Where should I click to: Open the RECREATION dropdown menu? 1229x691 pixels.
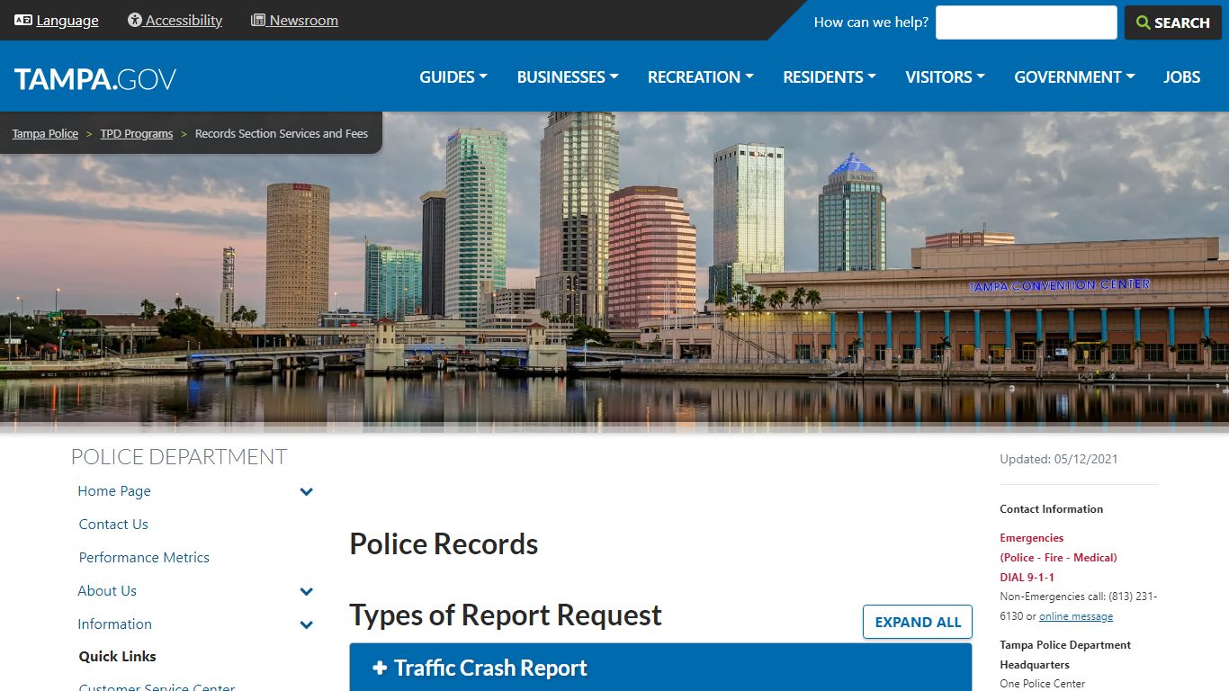click(701, 77)
